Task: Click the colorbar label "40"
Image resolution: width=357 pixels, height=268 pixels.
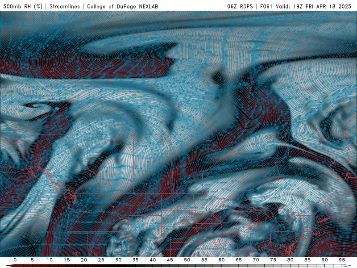Action: point(153,260)
